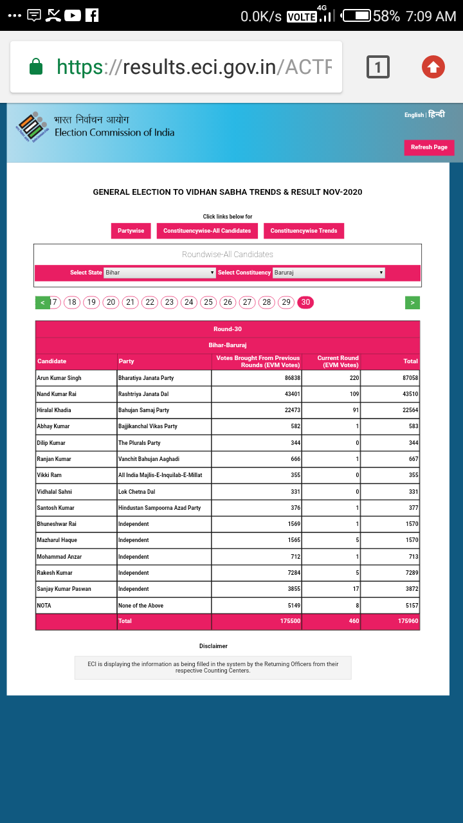
Task: Go to round 21
Action: tap(131, 302)
